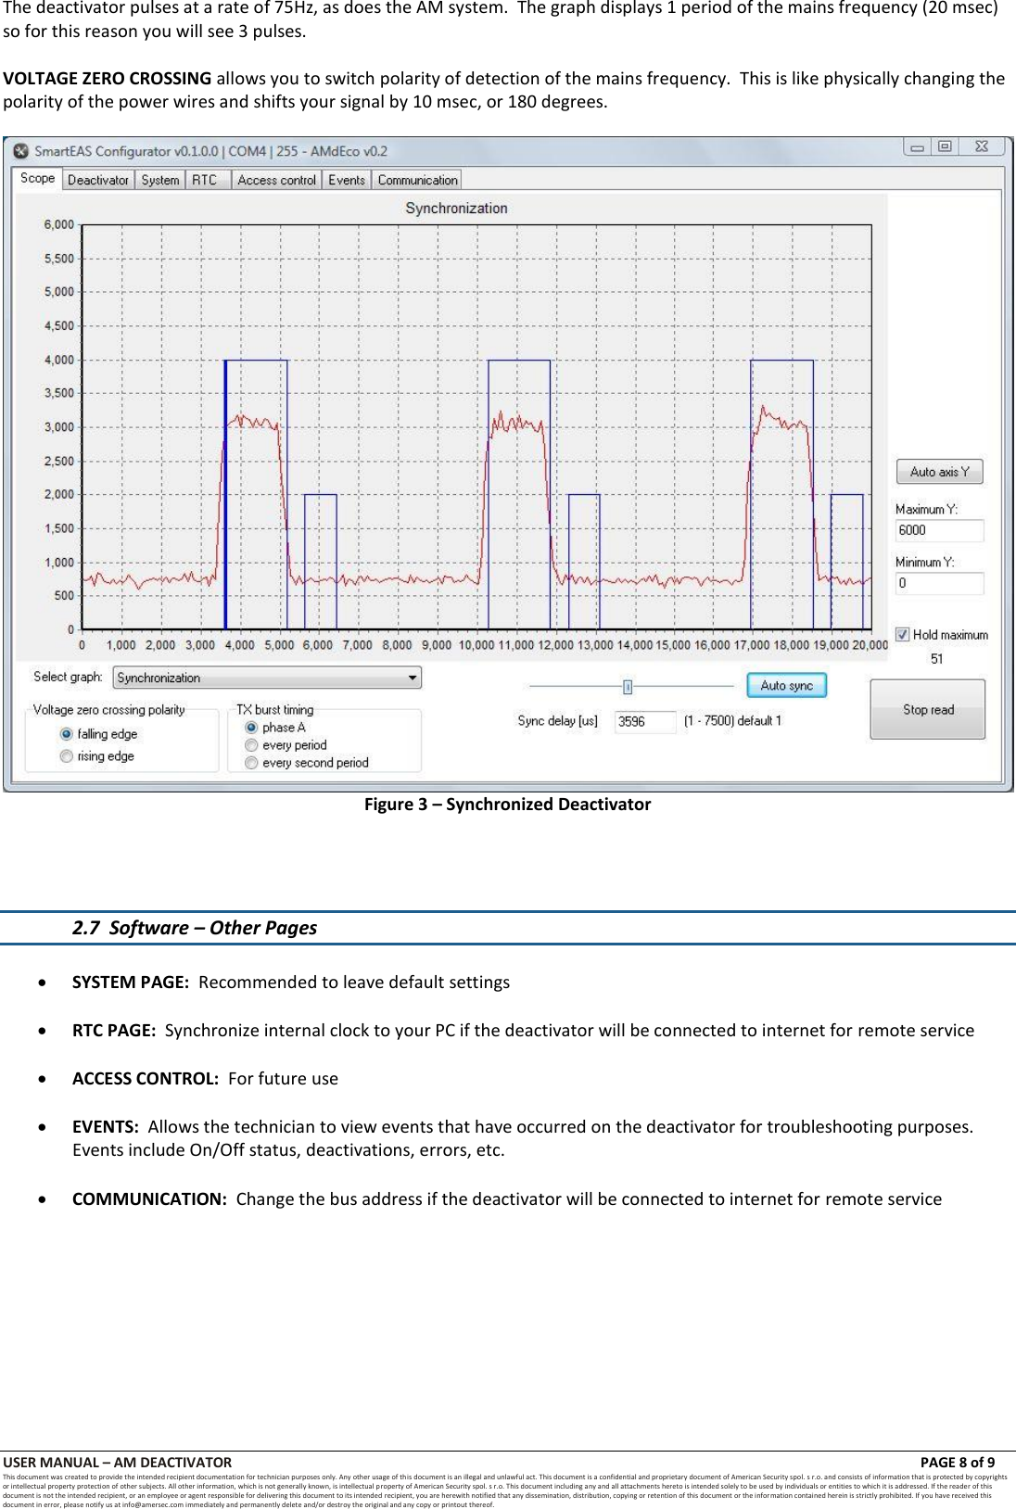Click the Hold maximum value 51

point(937,659)
